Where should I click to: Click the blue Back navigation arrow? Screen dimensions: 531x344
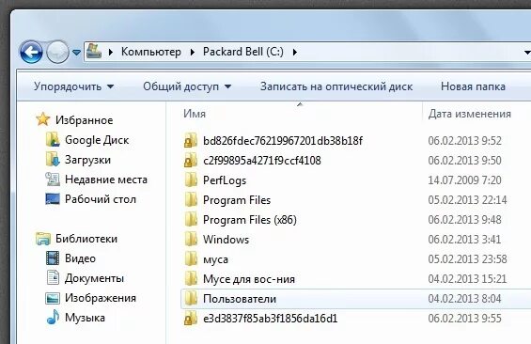[31, 52]
